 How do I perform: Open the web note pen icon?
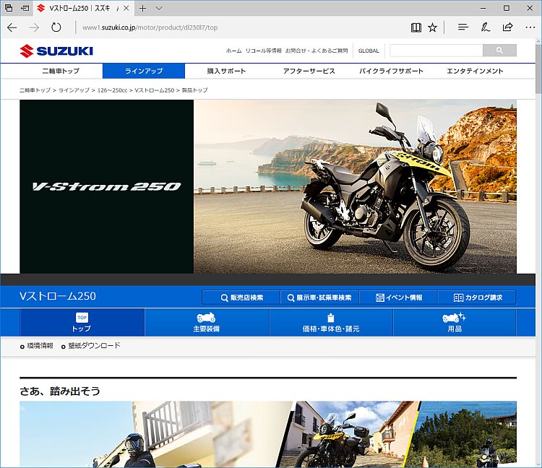coord(486,27)
